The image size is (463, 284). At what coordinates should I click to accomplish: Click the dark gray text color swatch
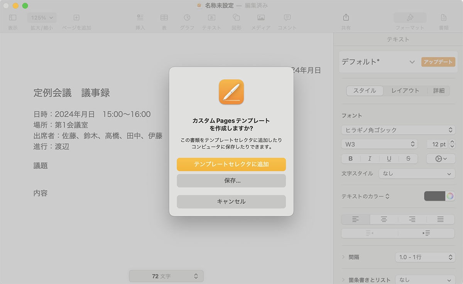(x=435, y=196)
